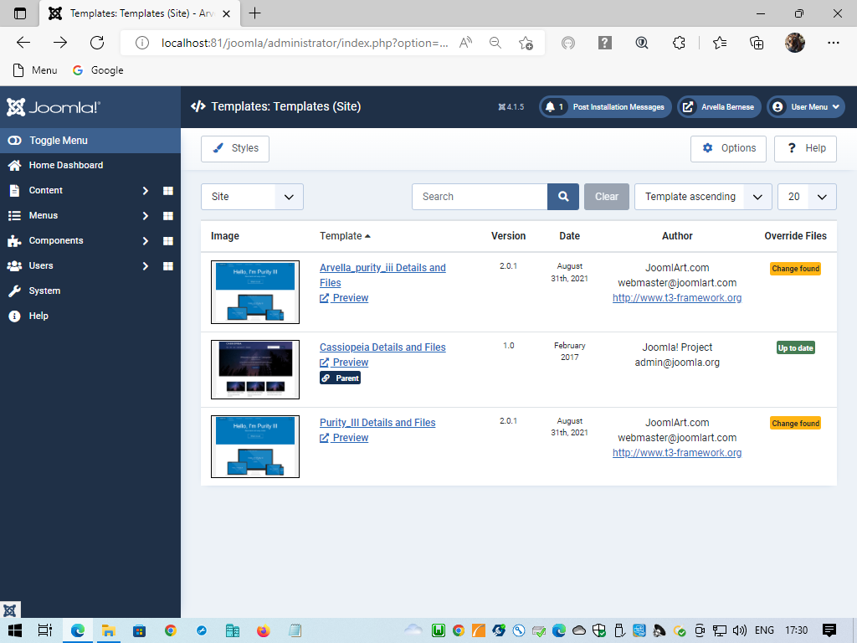This screenshot has height=643, width=857.
Task: Click the Purity_III template thumbnail
Action: (255, 446)
